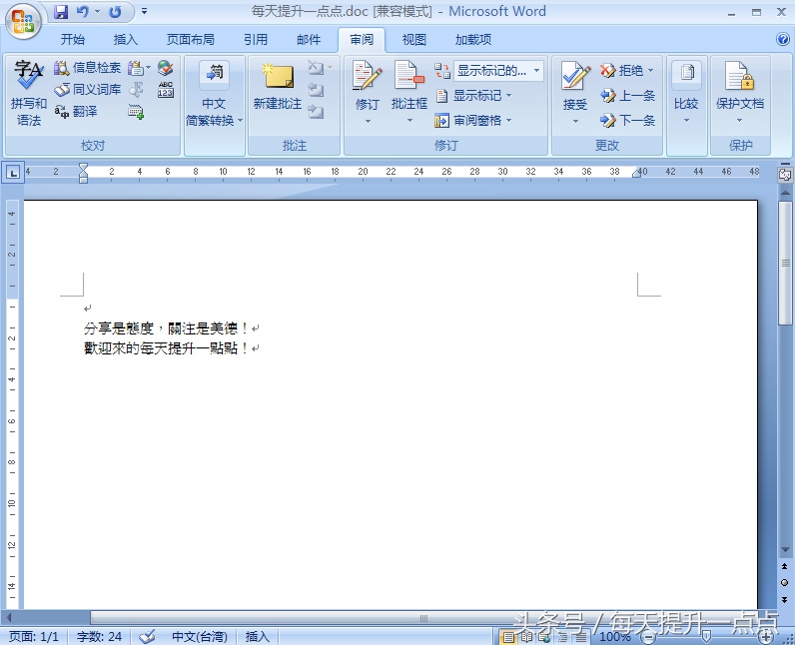The image size is (795, 645).
Task: Click the next page double-arrow on scrollbar
Action: tap(785, 599)
